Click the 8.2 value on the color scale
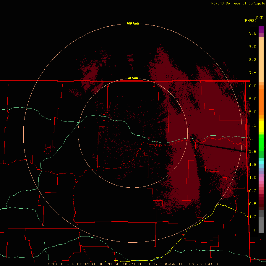Viewport: 266px width, 266px height. 253,59
